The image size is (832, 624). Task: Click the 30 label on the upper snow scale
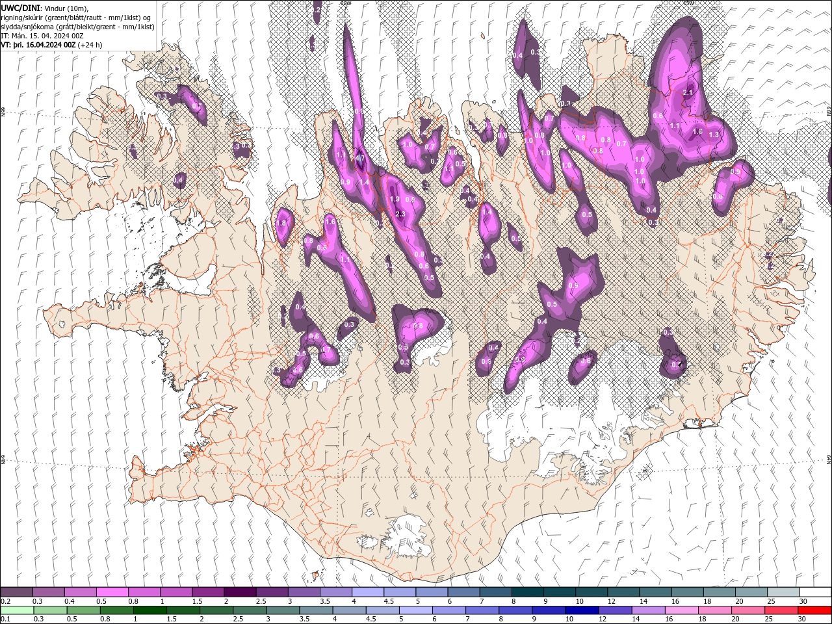803,601
